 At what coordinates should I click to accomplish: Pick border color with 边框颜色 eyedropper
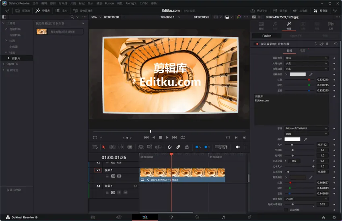coord(311,74)
